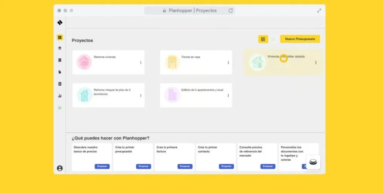Viewport: 383px width, 193px height.
Task: Click Empezar under Consulta precios de referencia
Action: click(268, 166)
